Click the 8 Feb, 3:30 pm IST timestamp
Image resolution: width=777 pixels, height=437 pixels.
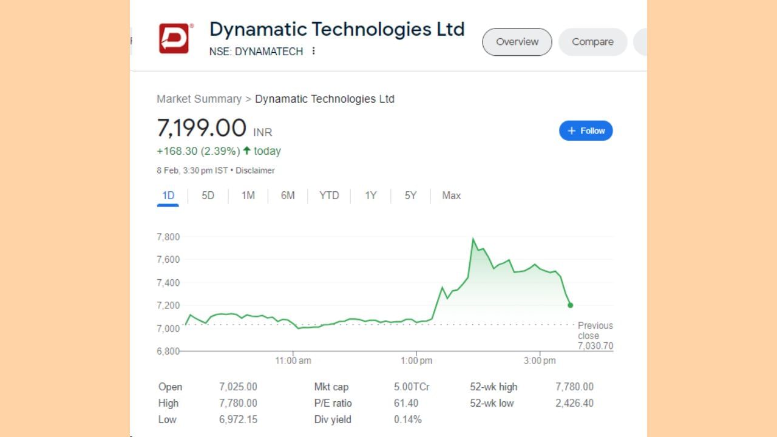192,171
